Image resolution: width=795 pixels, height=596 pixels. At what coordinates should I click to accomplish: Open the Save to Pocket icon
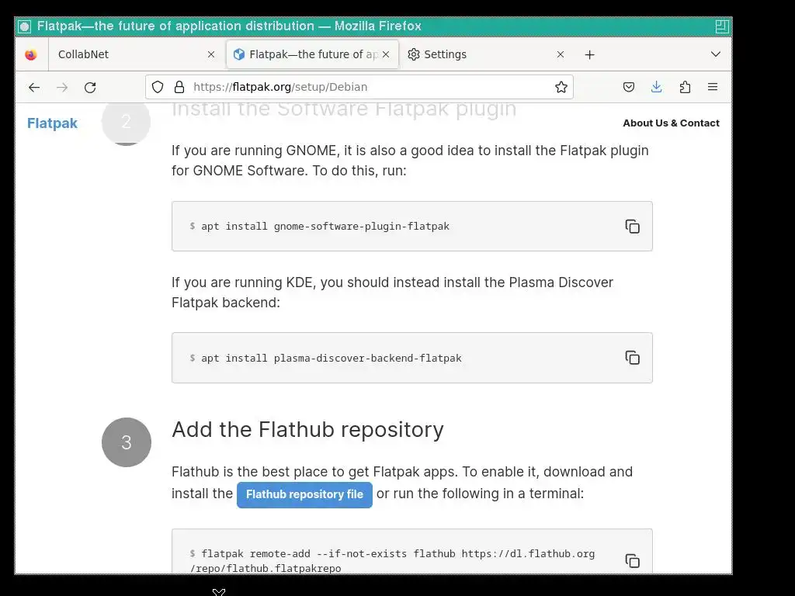coord(629,87)
